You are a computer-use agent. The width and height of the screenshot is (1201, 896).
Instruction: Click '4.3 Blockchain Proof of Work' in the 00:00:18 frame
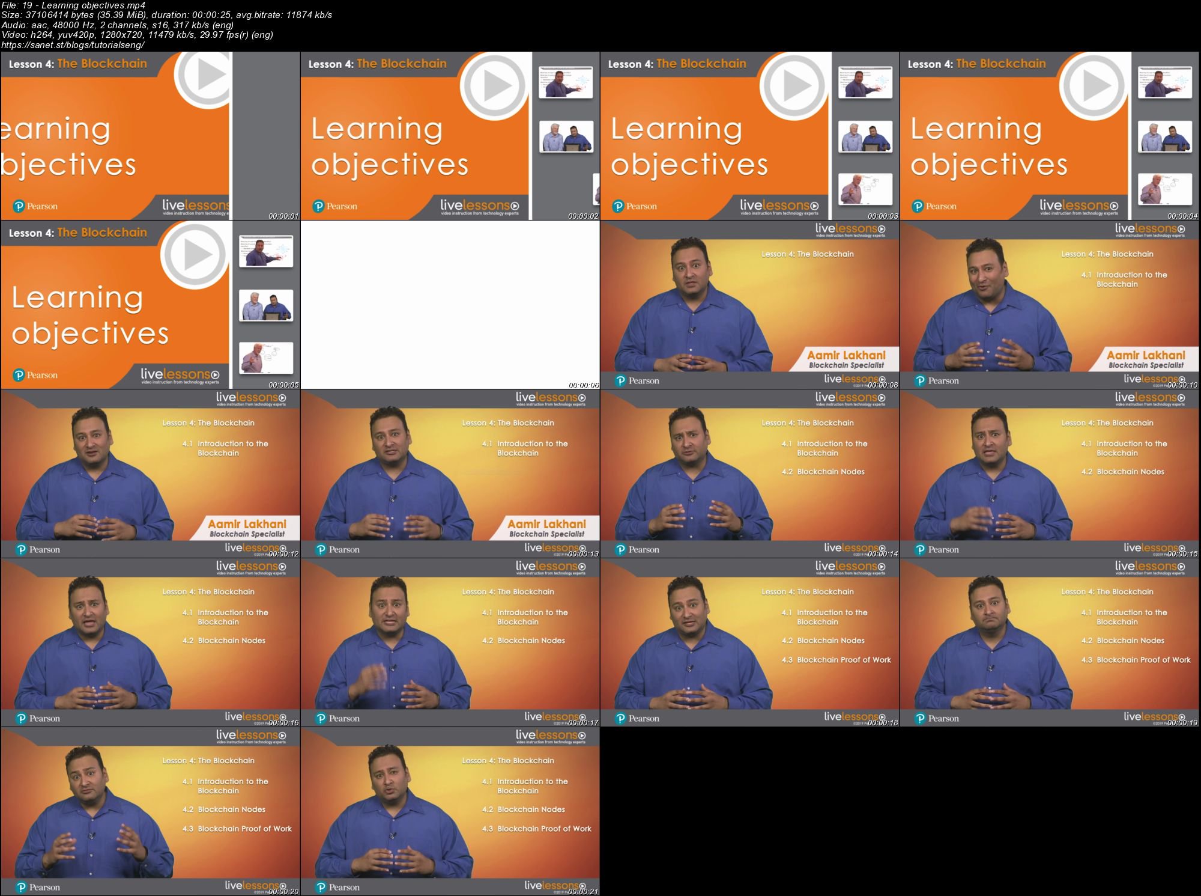836,660
